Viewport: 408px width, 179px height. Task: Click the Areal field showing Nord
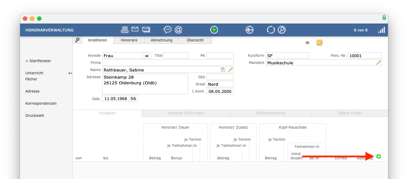220,84
